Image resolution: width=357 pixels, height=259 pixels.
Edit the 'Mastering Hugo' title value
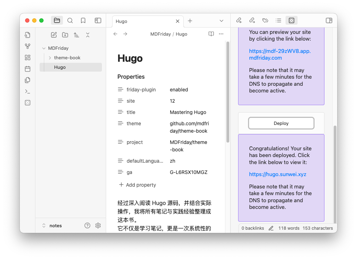[188, 112]
